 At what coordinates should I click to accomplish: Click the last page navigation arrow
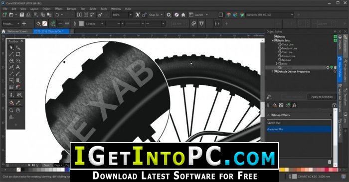(x=33, y=165)
